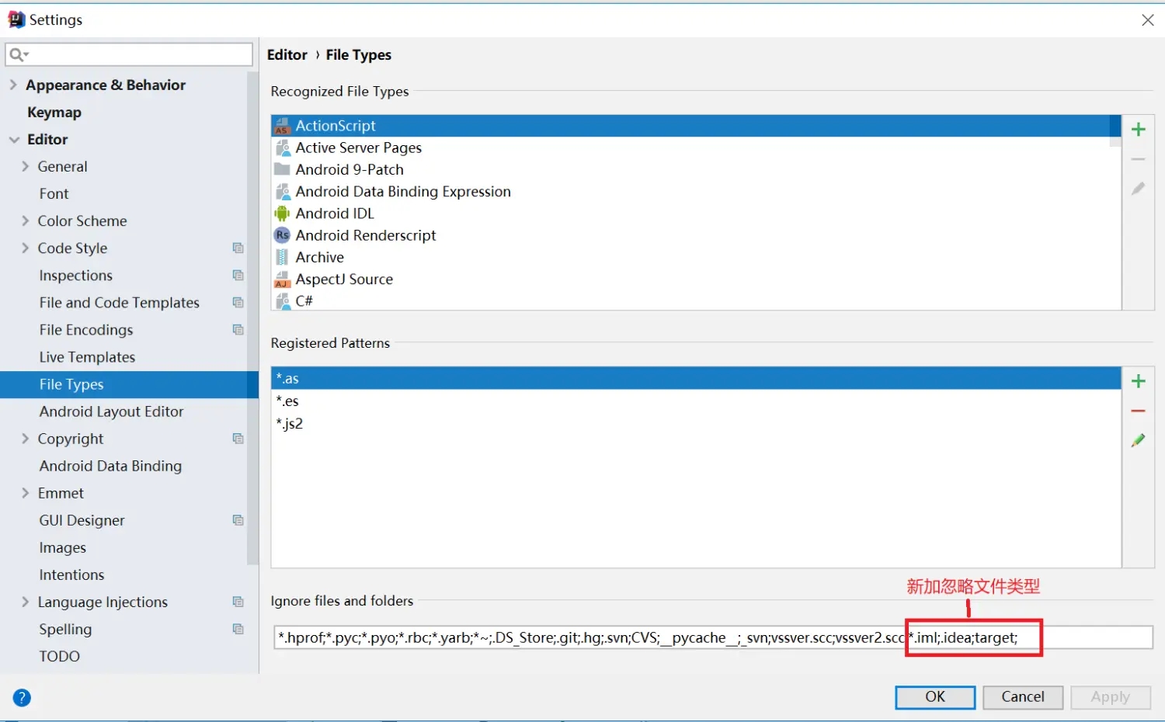Click the settings tree scrollbar
1165x722 pixels.
pos(252,318)
